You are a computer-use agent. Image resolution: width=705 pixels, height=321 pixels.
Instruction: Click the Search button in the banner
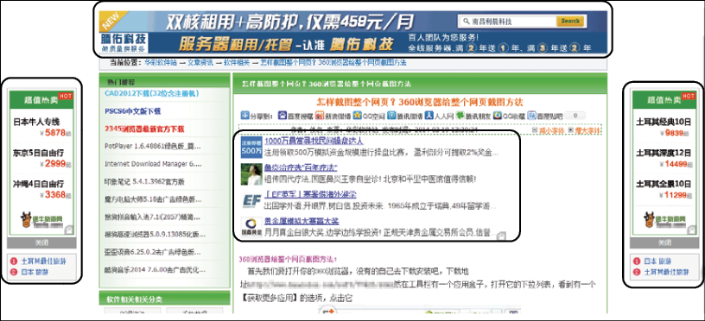(570, 21)
